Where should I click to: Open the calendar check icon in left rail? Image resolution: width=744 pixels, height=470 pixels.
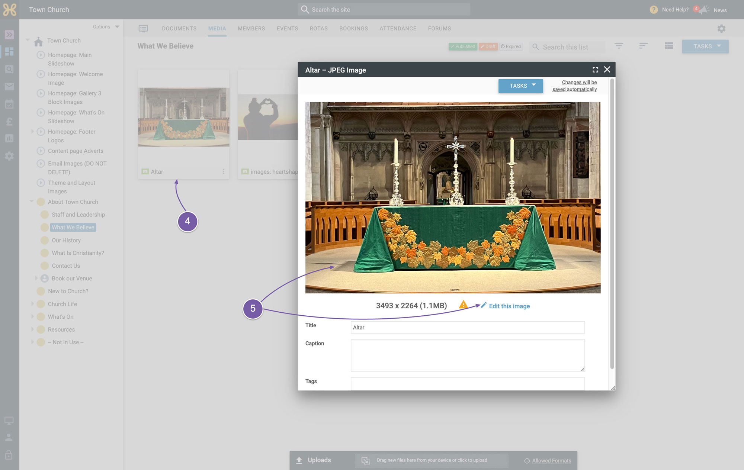9,104
